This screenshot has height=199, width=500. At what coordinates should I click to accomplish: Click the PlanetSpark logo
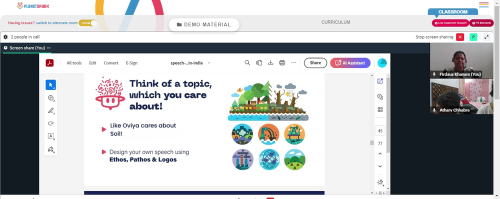click(33, 5)
